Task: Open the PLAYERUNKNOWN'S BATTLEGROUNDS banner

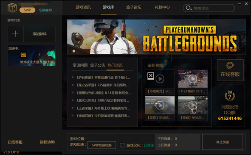Action: [156, 37]
